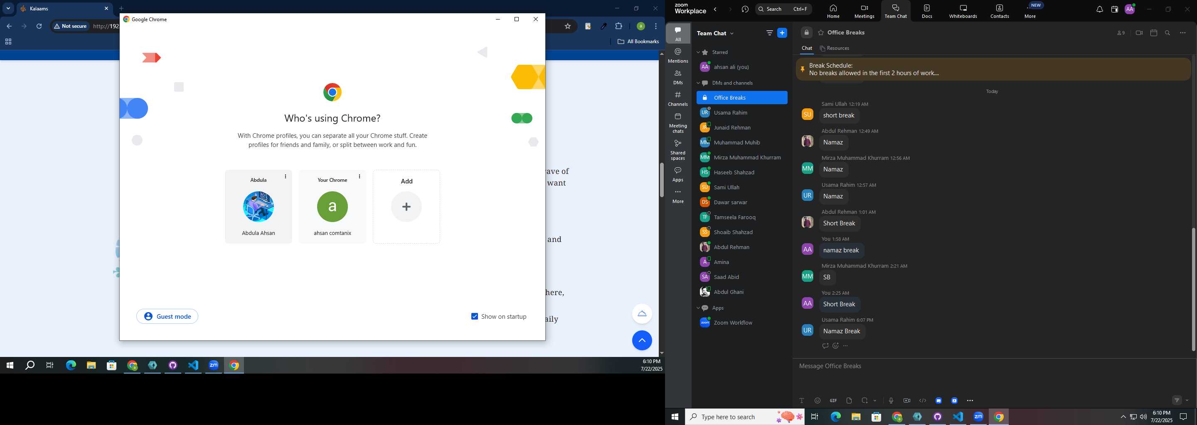Star the Office Breaks channel
Image resolution: width=1197 pixels, height=425 pixels.
pyautogui.click(x=820, y=33)
